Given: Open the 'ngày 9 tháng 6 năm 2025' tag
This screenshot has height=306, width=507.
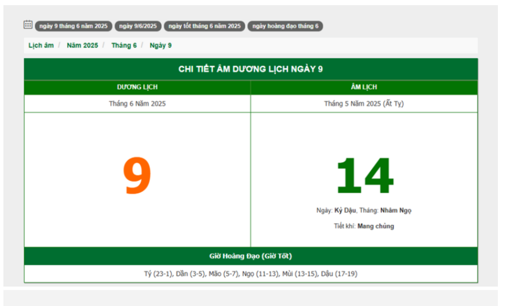Looking at the screenshot, I should tap(74, 26).
